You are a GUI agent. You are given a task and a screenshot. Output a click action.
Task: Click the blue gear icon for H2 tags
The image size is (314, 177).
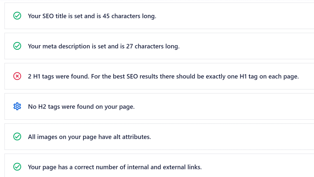coord(17,106)
